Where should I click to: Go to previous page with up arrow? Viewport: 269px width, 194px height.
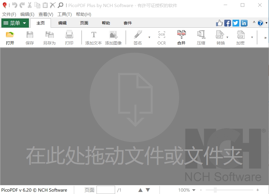point(140,190)
